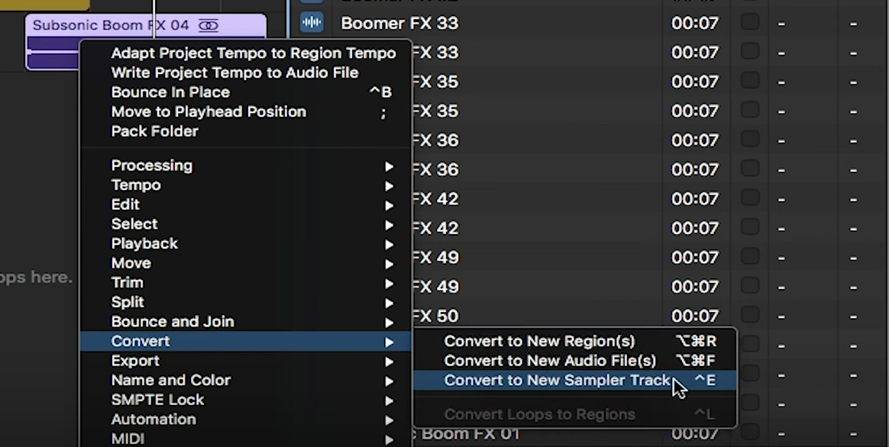The image size is (889, 447).
Task: Click the waveform icon for the FX 42 loop
Action: click(x=312, y=198)
